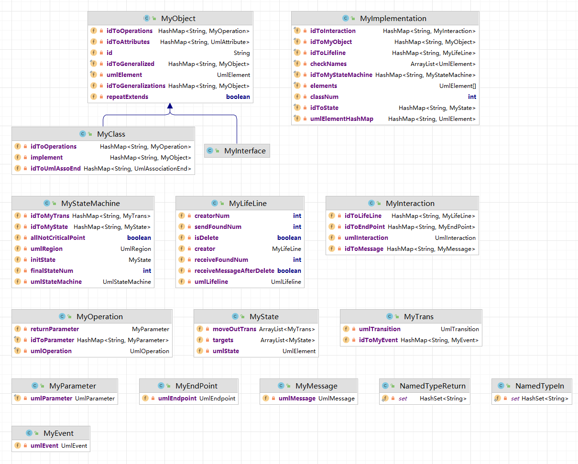Select the sendFoundNum field row
Image resolution: width=578 pixels, height=464 pixels.
pos(240,227)
